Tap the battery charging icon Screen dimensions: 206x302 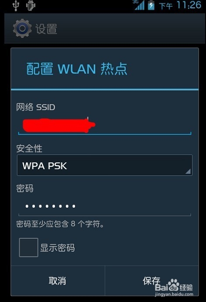coord(151,5)
